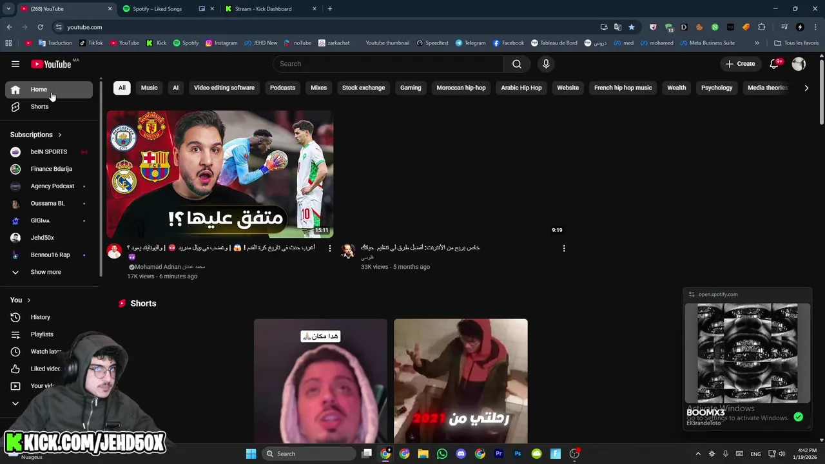Select the Stock exchange chip
Viewport: 825px width, 464px height.
(x=364, y=88)
